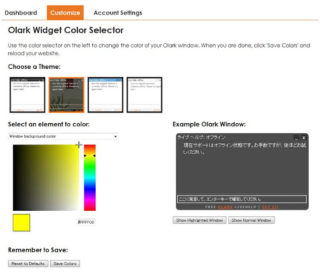320x272 pixels.
Task: Click the hue slider arrow markers
Action: coord(90,156)
